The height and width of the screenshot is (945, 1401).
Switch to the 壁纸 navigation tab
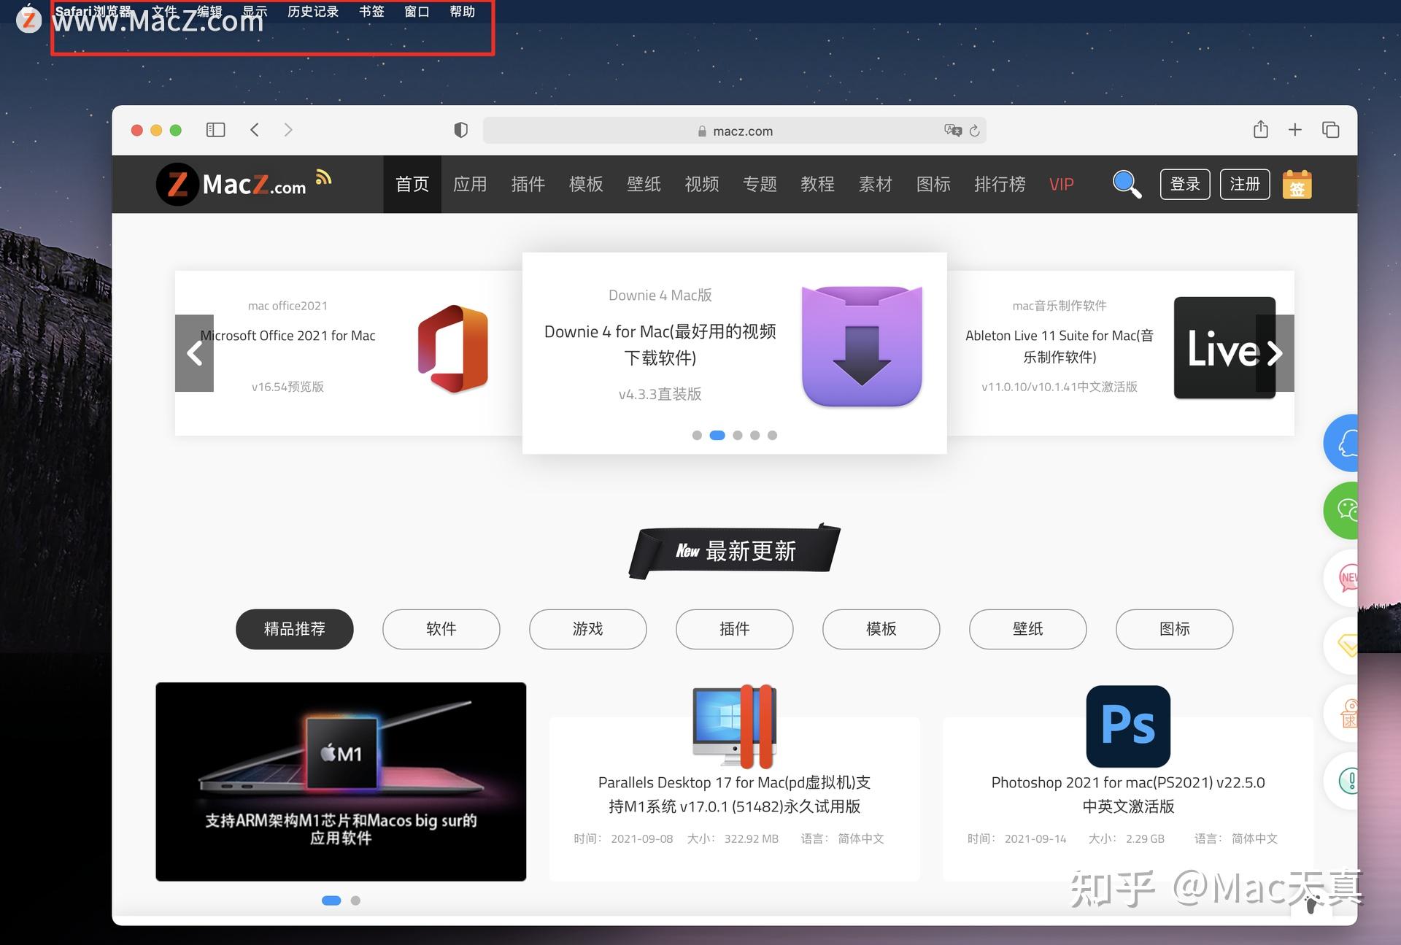(x=644, y=184)
